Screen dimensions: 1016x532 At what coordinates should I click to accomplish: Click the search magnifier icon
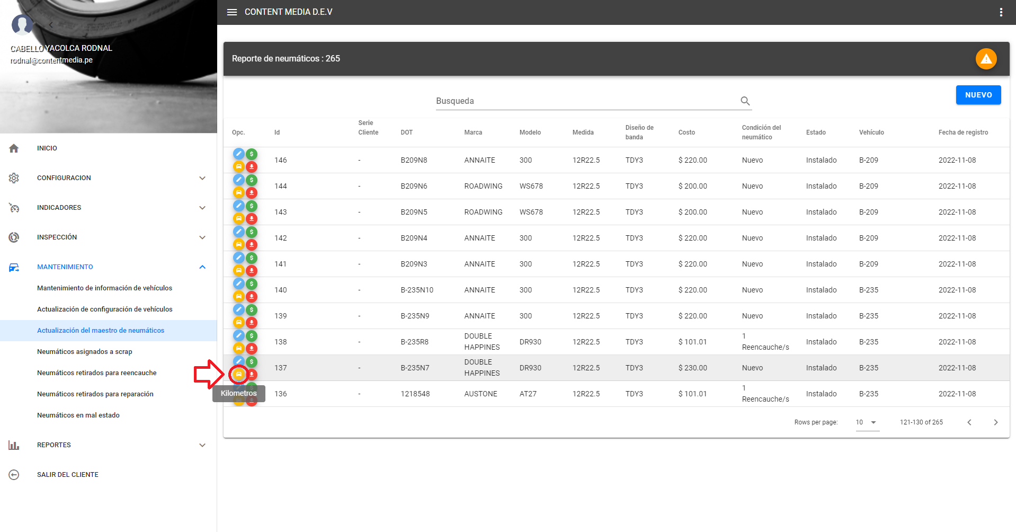click(x=745, y=101)
